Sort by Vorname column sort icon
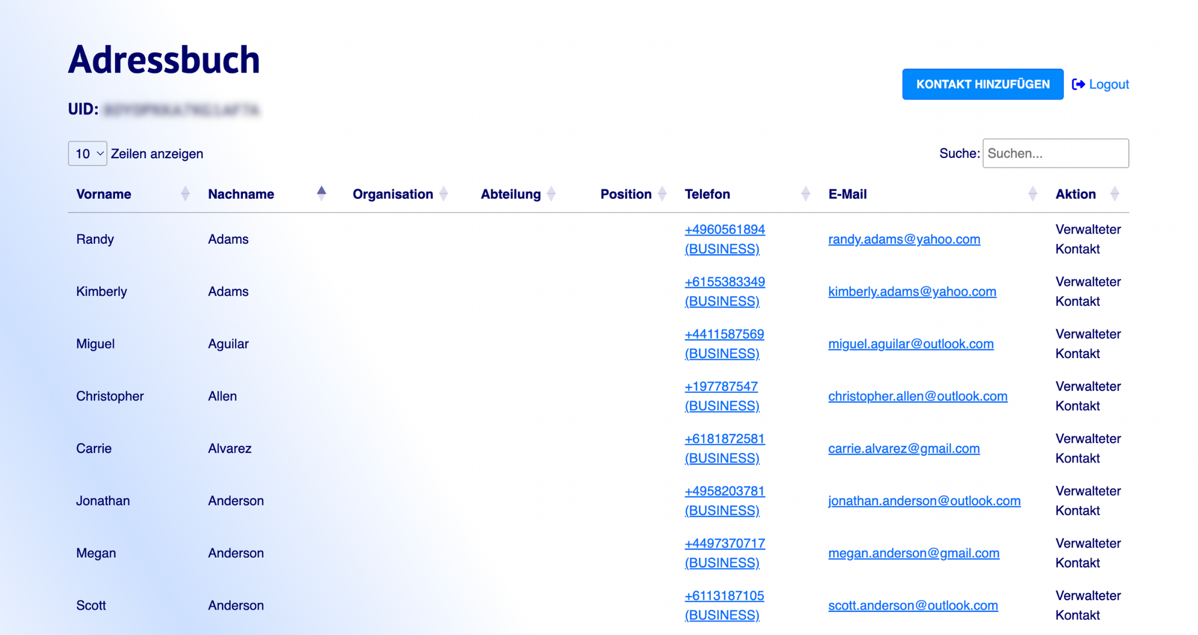1198x635 pixels. tap(185, 194)
